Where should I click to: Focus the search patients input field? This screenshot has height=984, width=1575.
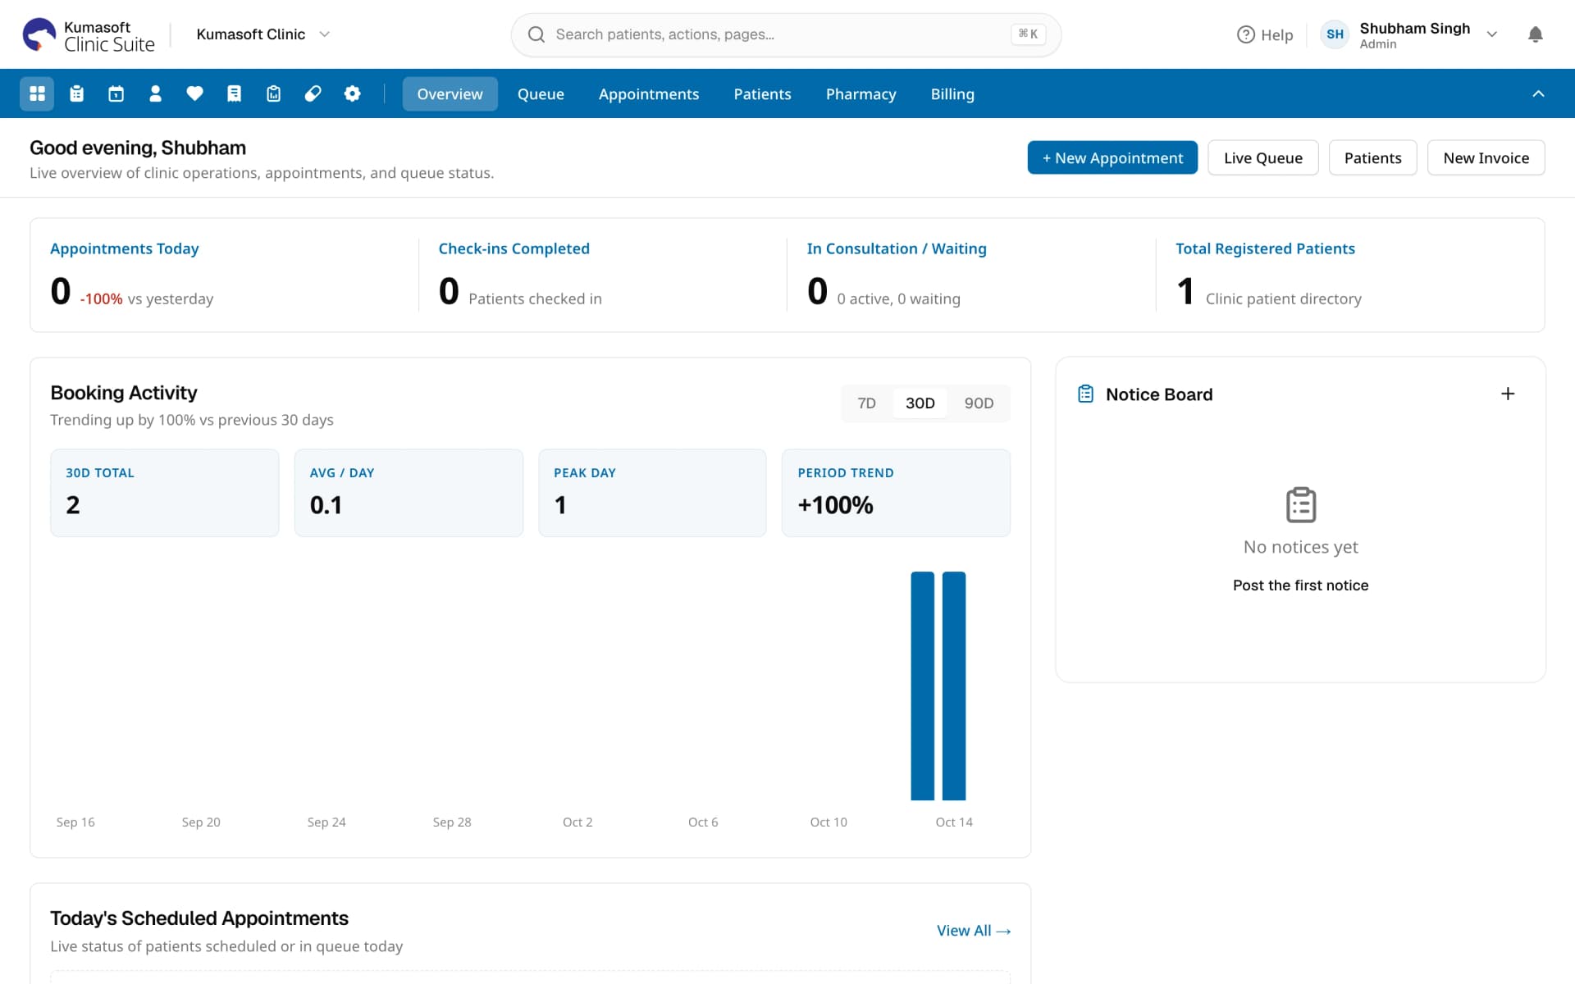[x=786, y=34]
